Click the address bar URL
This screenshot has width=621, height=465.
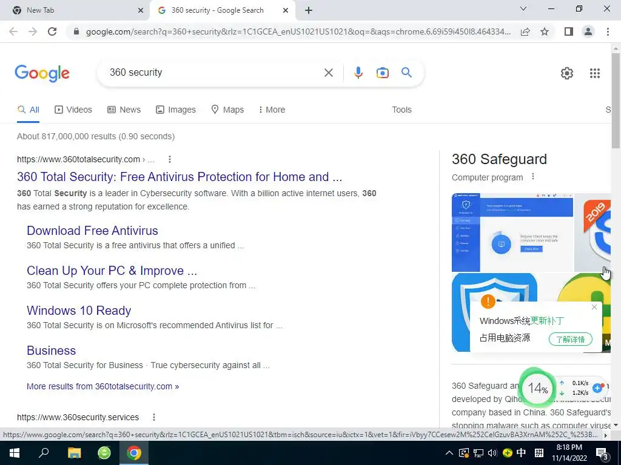pos(298,31)
